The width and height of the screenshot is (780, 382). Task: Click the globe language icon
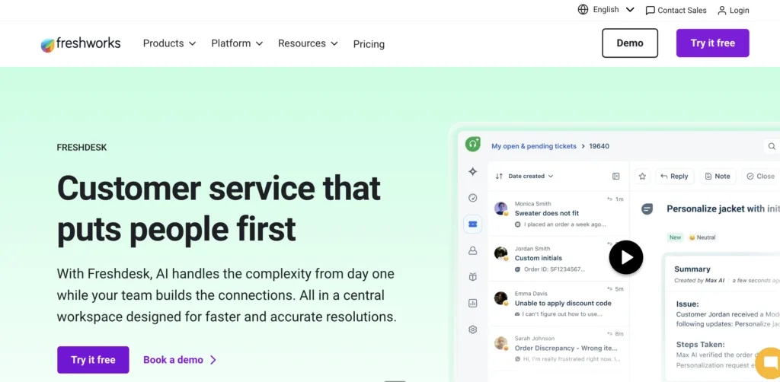583,9
